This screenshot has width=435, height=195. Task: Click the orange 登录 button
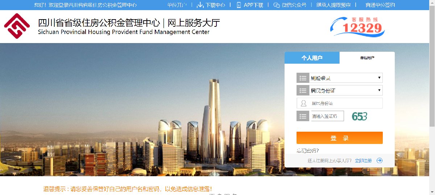(x=339, y=138)
